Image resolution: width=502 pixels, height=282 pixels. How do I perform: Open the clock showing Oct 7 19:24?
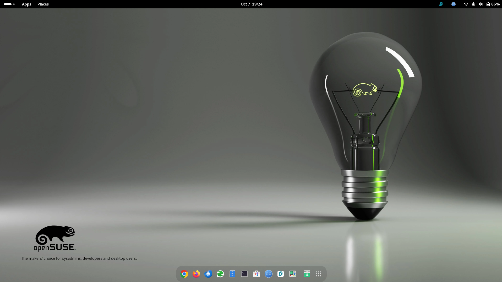pyautogui.click(x=252, y=4)
